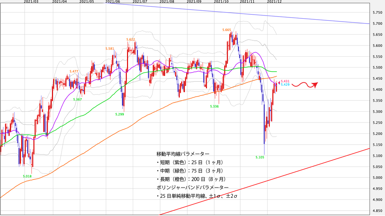
Task: Click the 5.100 y-axis value
Action: coord(377,156)
